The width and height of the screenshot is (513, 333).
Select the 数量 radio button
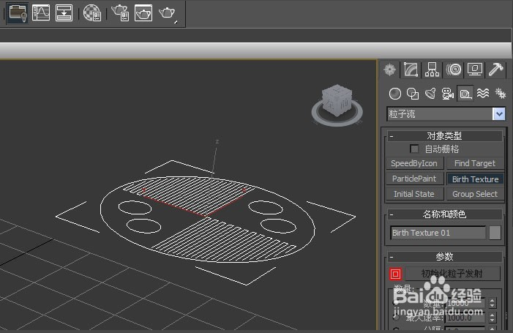[396, 303]
